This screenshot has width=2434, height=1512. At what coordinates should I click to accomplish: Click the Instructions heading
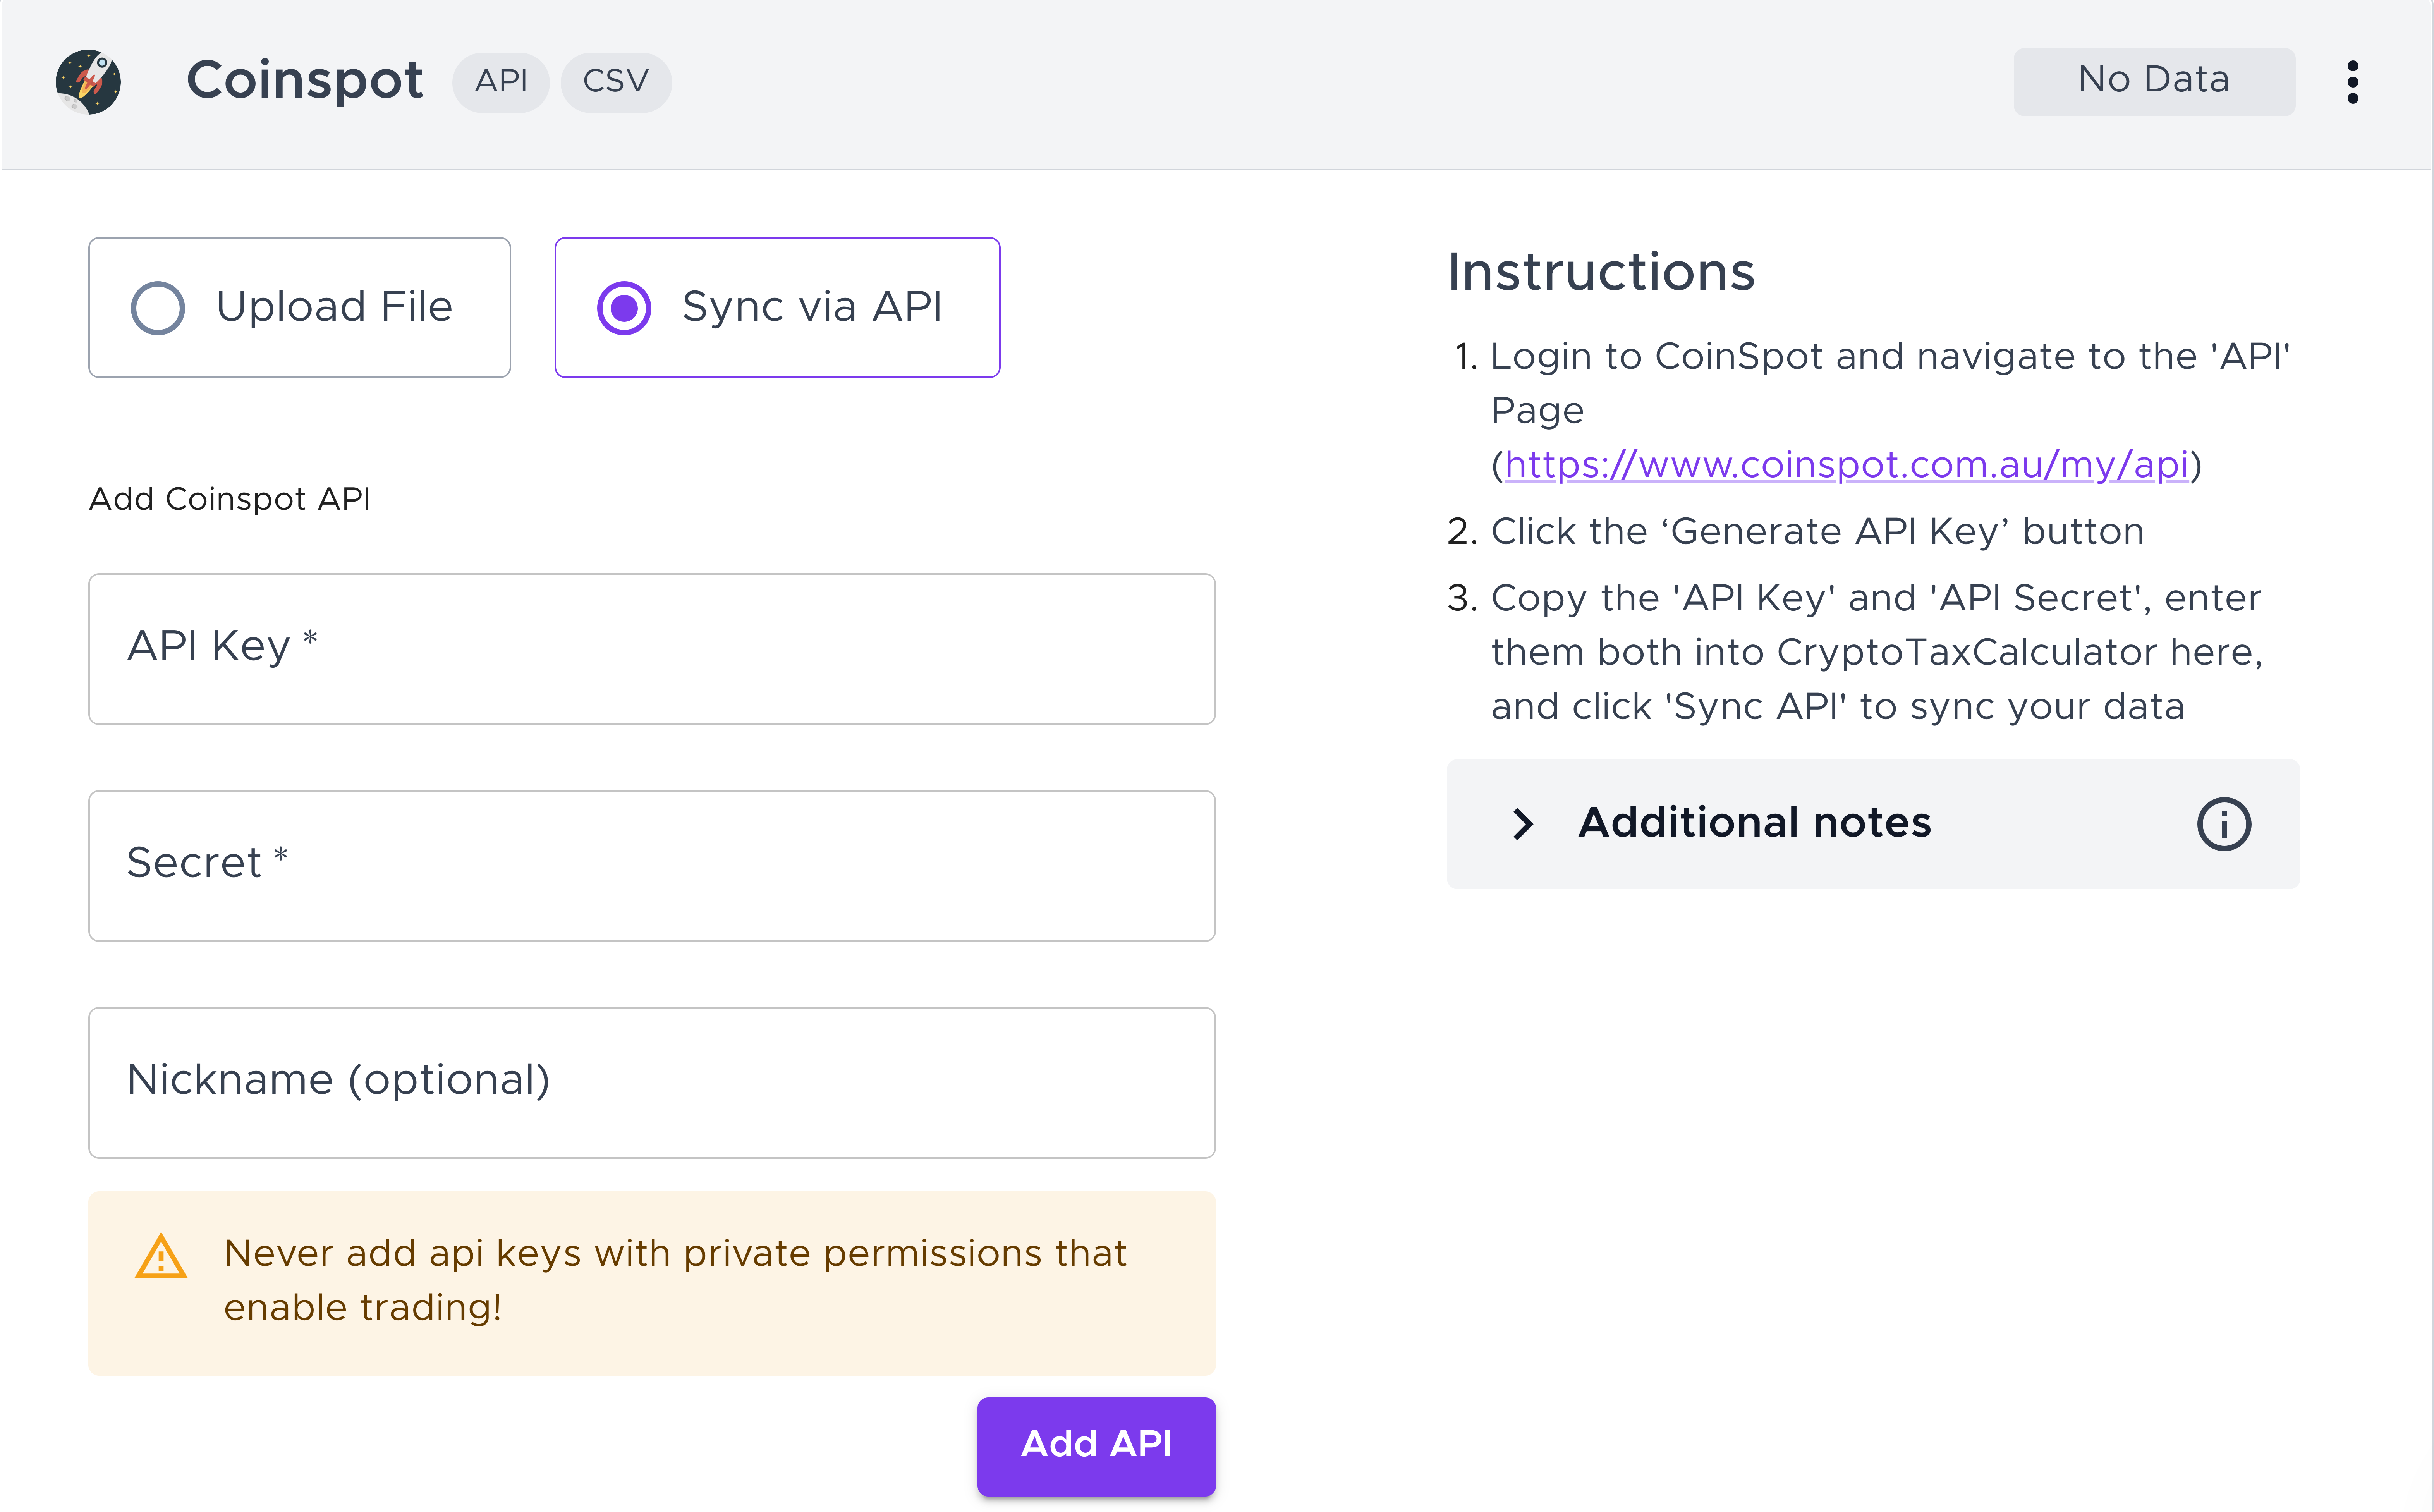point(1601,272)
